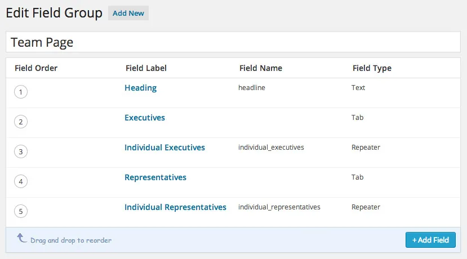Open the Executives tab field
This screenshot has width=467, height=259.
point(145,118)
